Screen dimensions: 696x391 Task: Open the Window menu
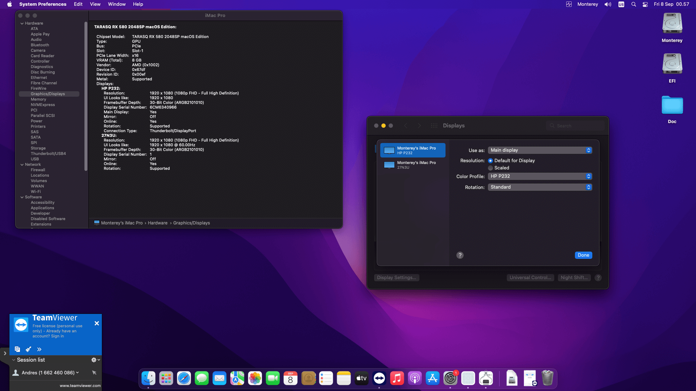click(x=117, y=4)
